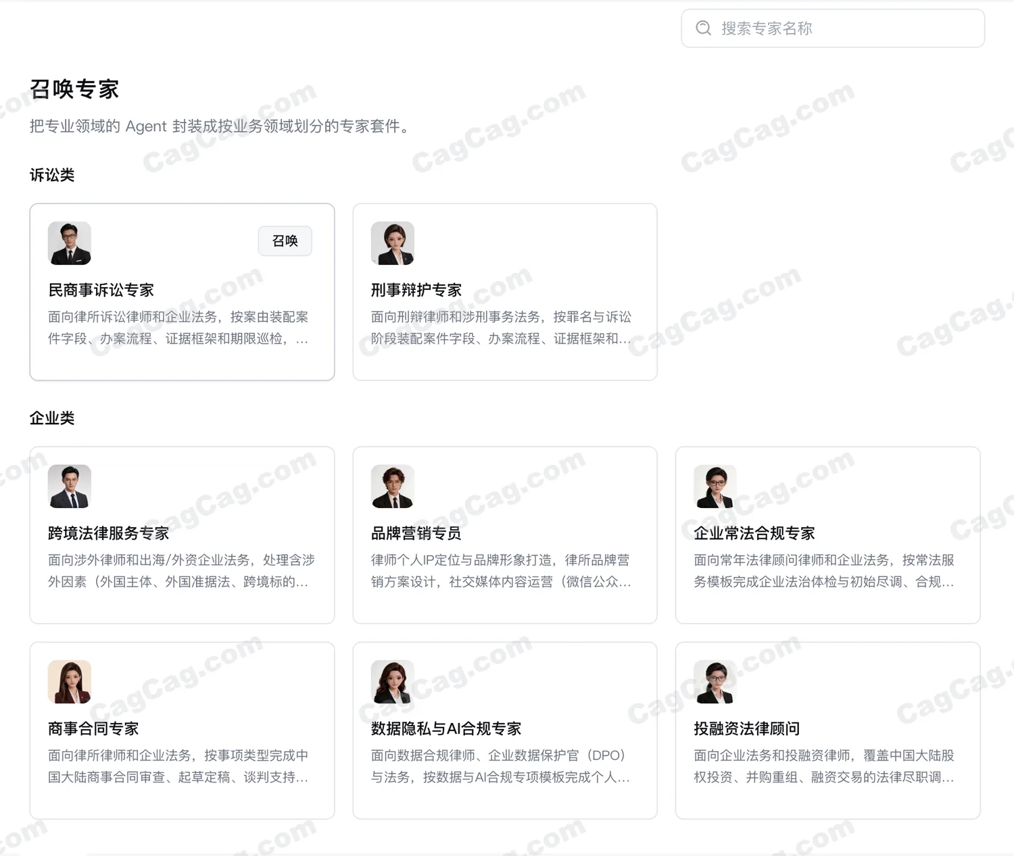Open the 企业常法合规专家 title
This screenshot has width=1014, height=856.
point(754,533)
